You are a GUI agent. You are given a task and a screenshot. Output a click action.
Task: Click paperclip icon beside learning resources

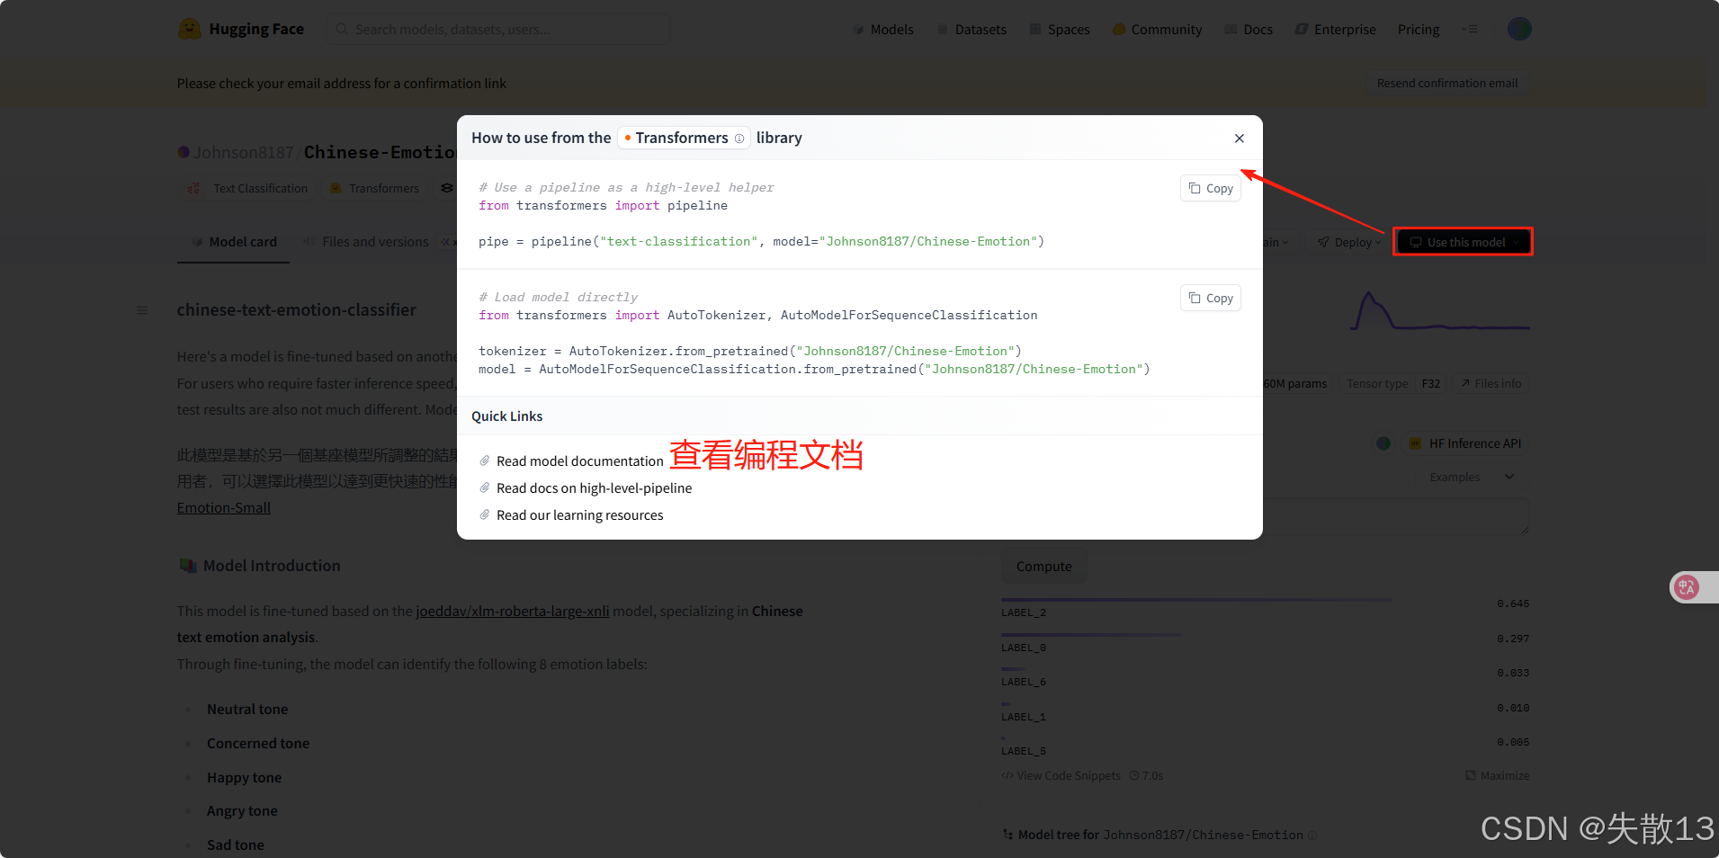[485, 514]
